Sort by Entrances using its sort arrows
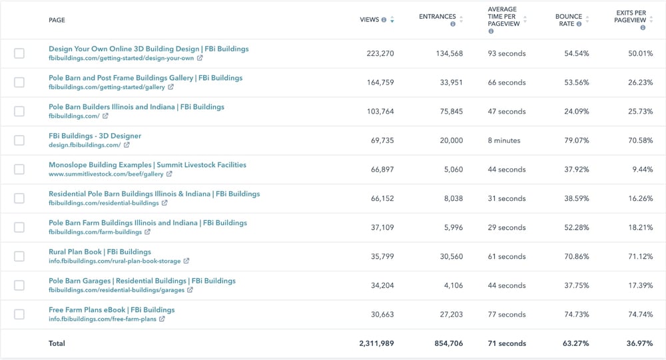 point(462,20)
